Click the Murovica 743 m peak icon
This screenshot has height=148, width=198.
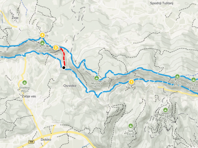[97, 78]
